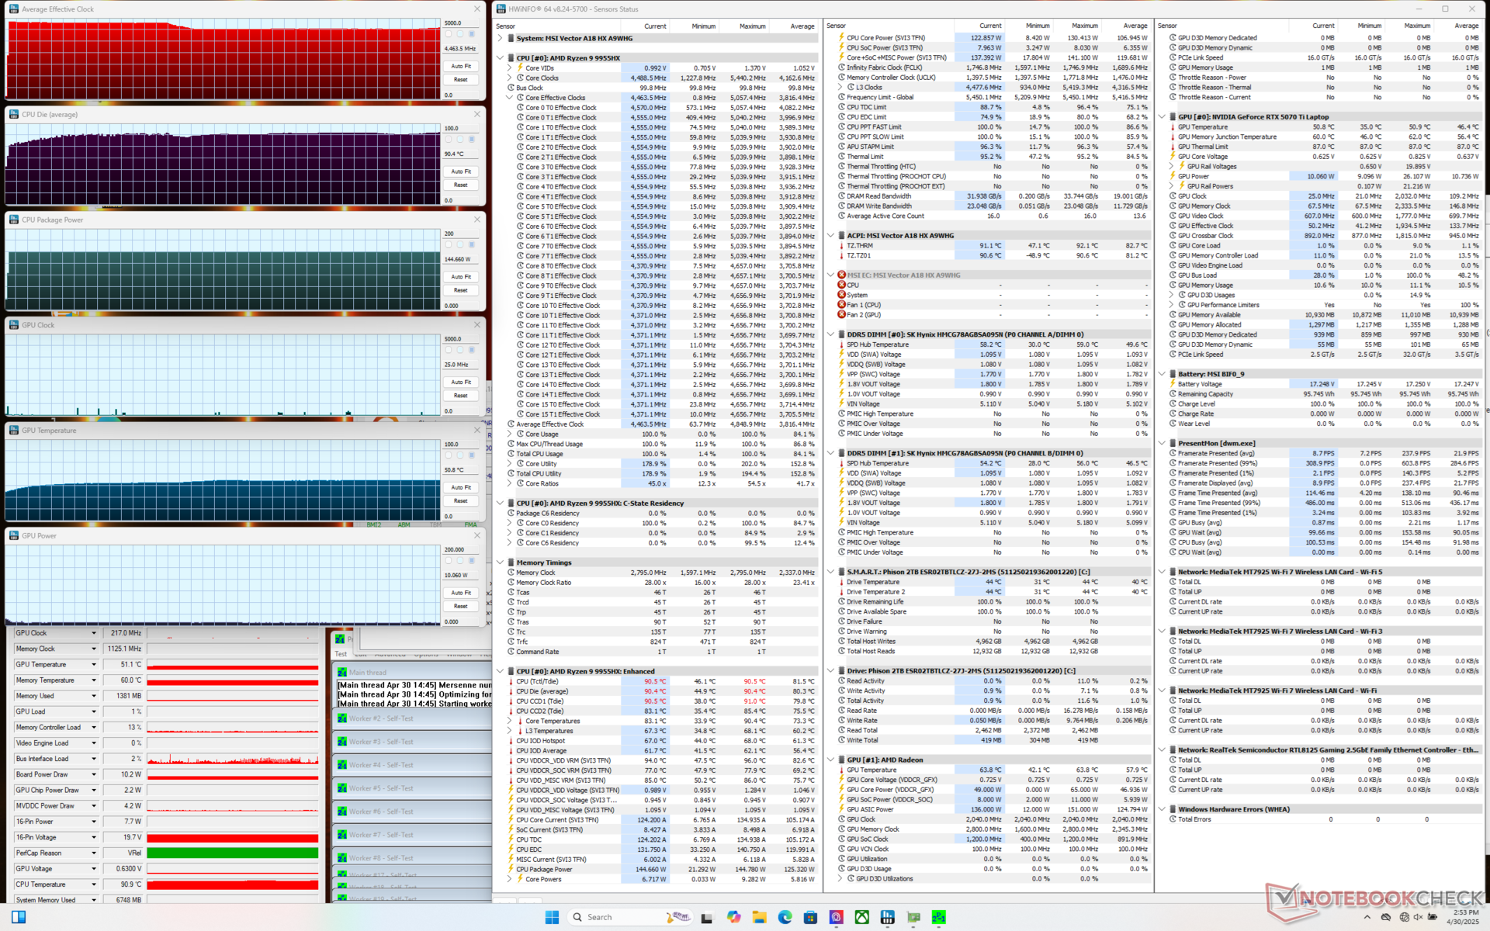The height and width of the screenshot is (931, 1490).
Task: Click the Windows Start button
Action: tap(552, 917)
